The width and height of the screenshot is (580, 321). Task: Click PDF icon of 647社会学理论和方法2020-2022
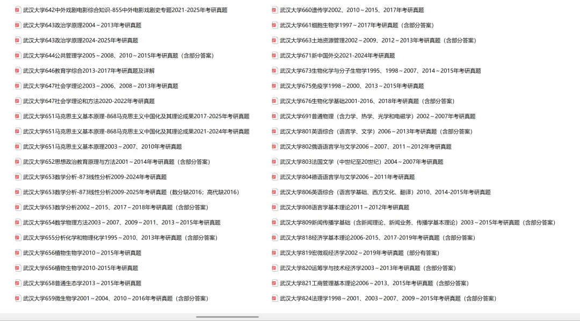click(18, 101)
